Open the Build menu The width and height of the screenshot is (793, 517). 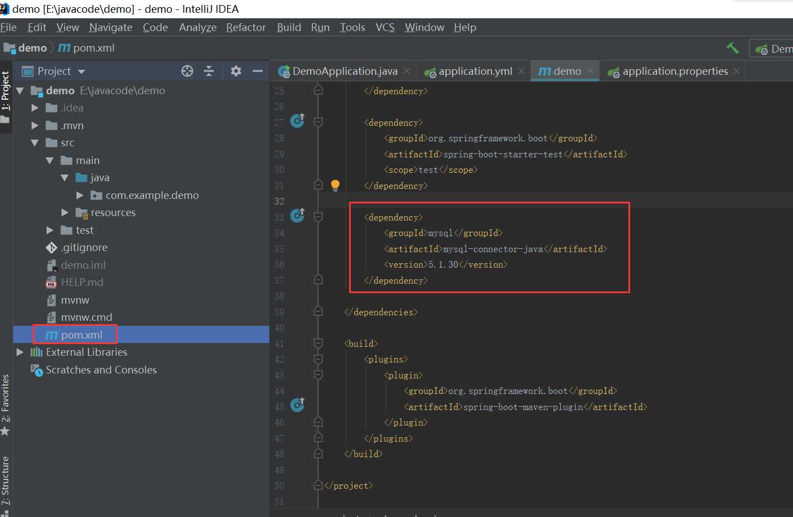pyautogui.click(x=289, y=27)
